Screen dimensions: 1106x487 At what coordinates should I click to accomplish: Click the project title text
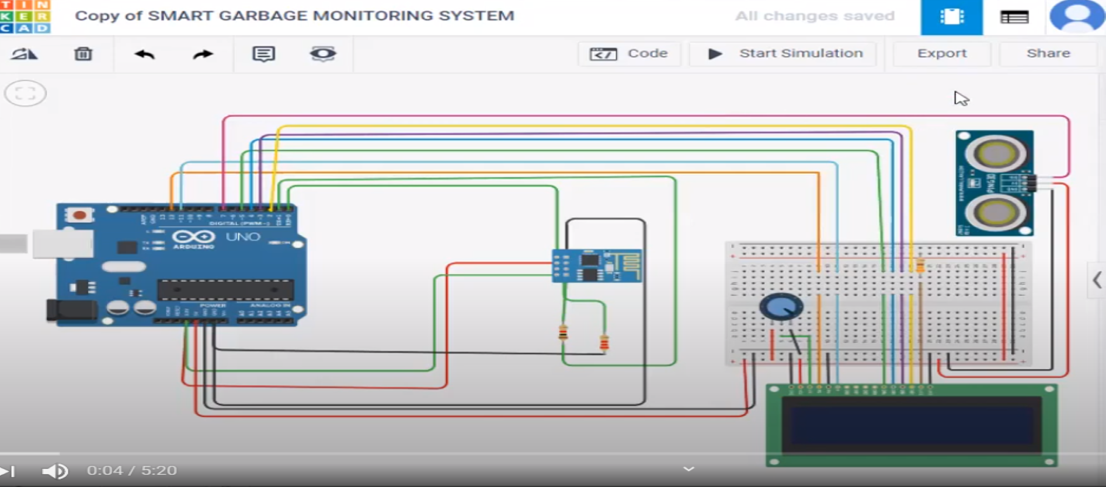[x=294, y=16]
